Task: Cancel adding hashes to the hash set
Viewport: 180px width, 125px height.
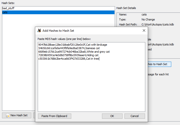Action: click(x=134, y=116)
